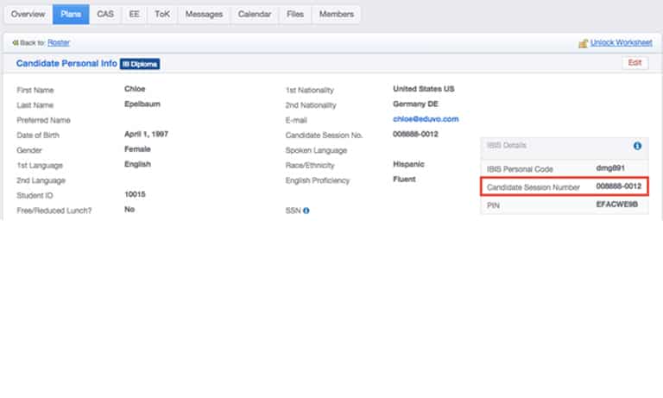This screenshot has height=398, width=663.
Task: Click the Unlock Worksheet link
Action: tap(622, 42)
